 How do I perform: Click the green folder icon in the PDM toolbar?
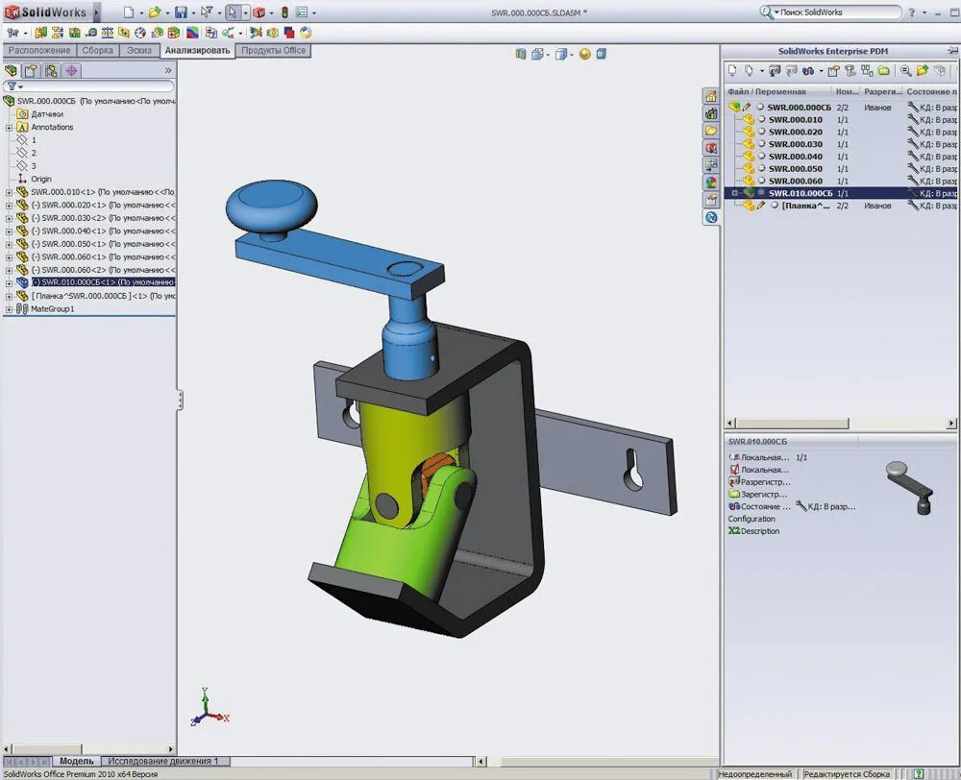884,71
